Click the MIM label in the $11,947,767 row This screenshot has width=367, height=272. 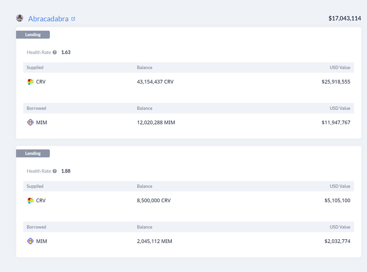[x=42, y=123]
